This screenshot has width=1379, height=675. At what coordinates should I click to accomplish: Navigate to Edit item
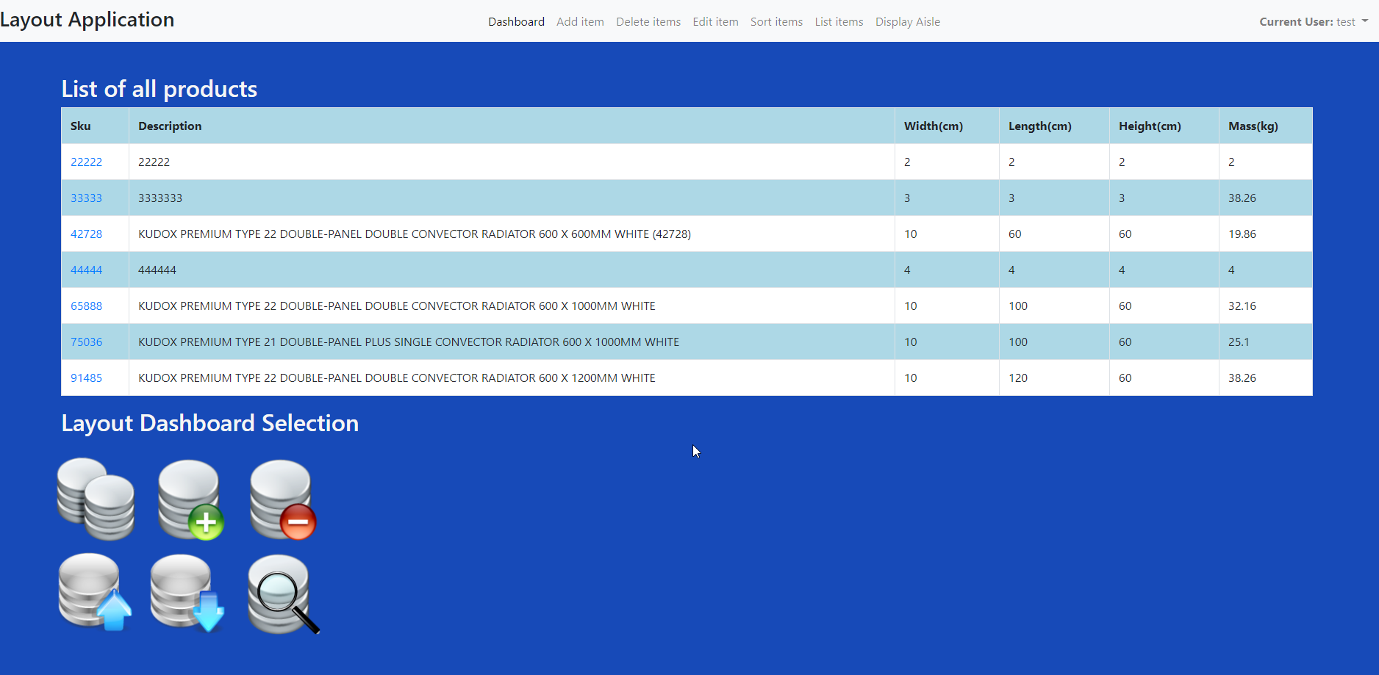[715, 22]
